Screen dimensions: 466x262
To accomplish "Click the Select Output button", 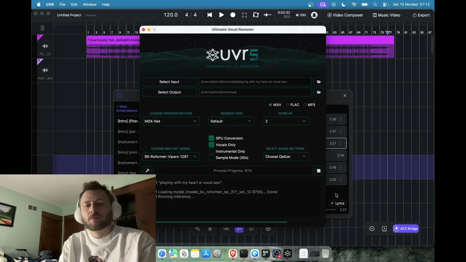I will pyautogui.click(x=169, y=92).
